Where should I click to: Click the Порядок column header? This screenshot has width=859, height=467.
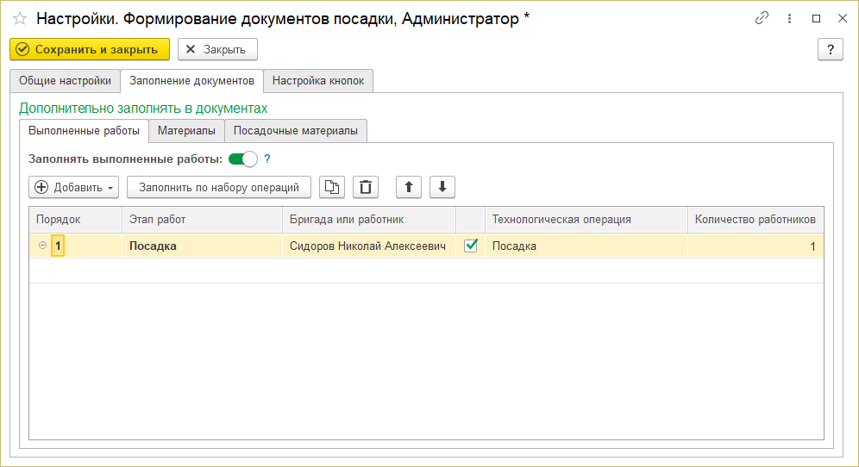point(76,220)
